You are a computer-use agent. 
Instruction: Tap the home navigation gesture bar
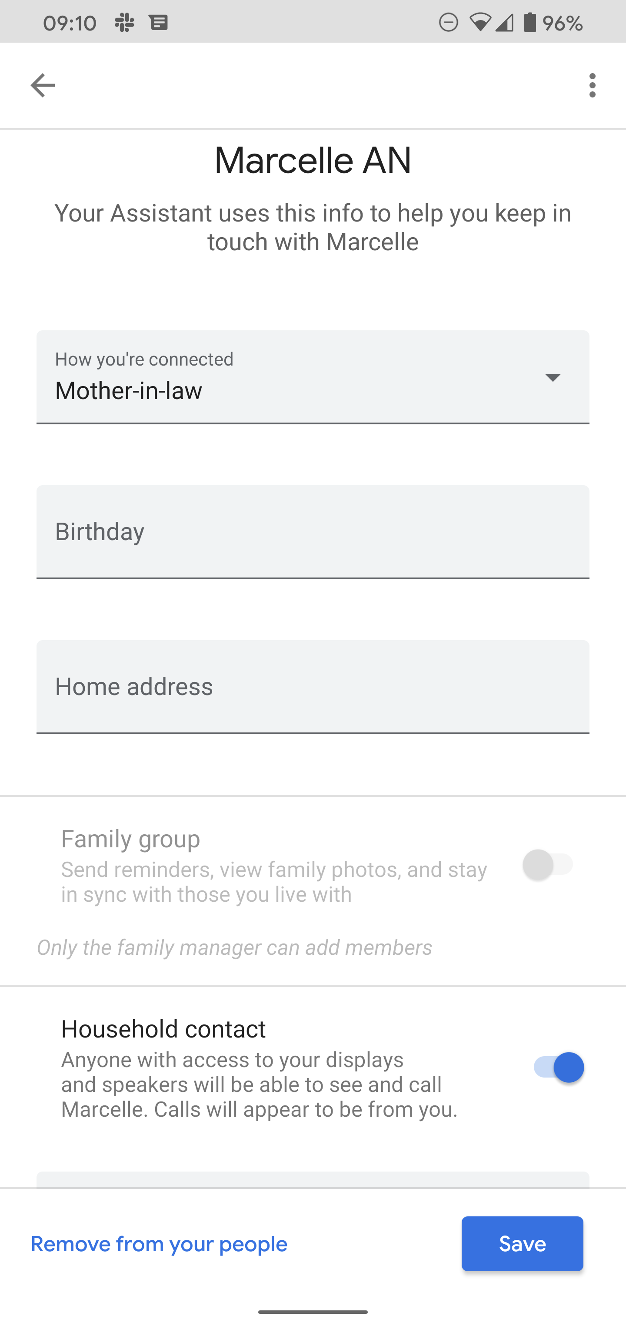pos(313,1312)
